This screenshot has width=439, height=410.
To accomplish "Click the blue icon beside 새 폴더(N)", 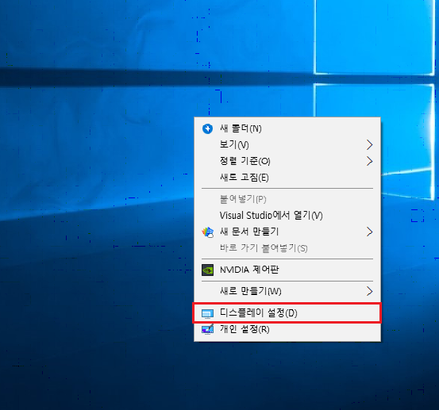I will (x=207, y=128).
